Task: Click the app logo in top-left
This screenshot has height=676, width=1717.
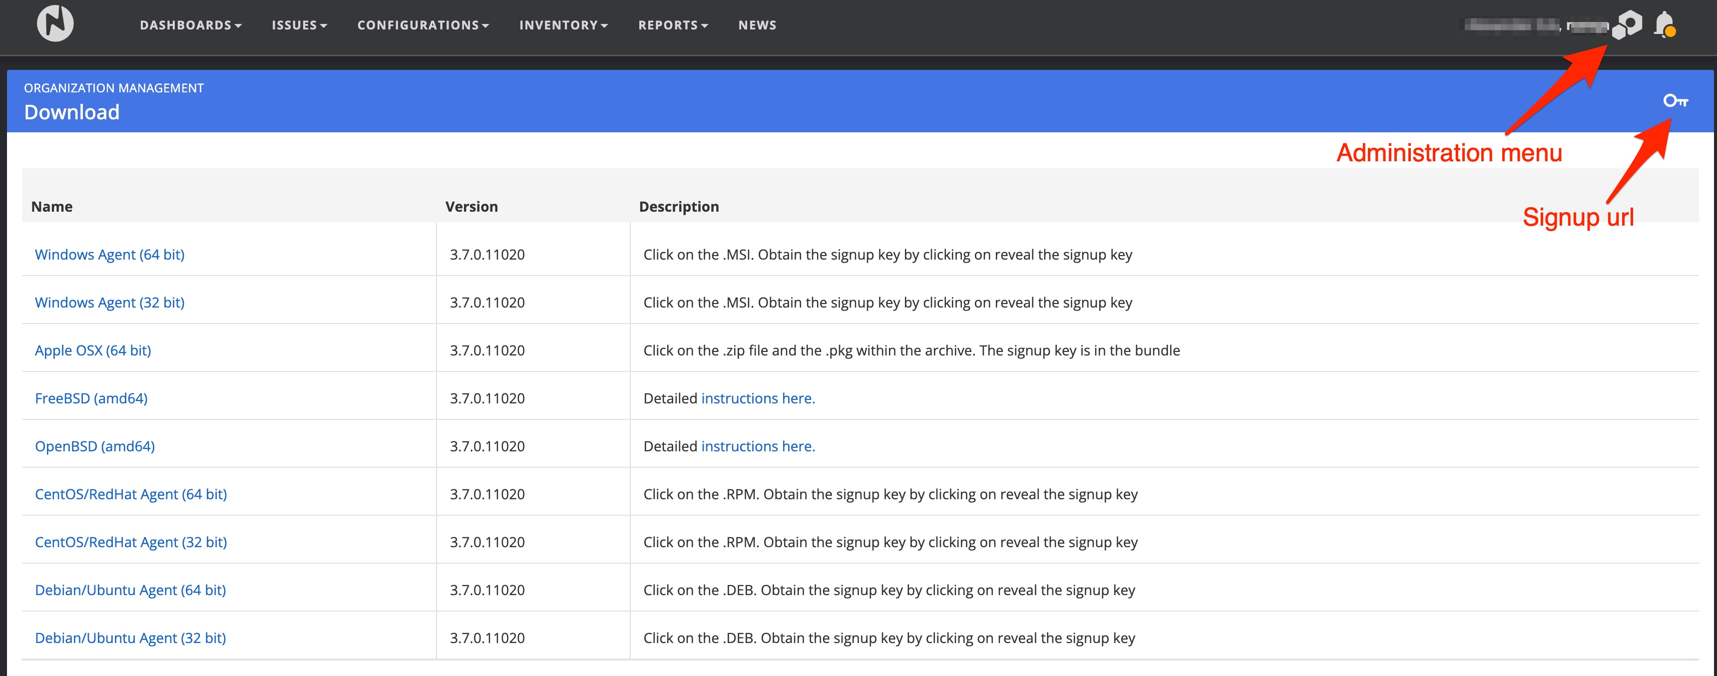Action: [54, 23]
